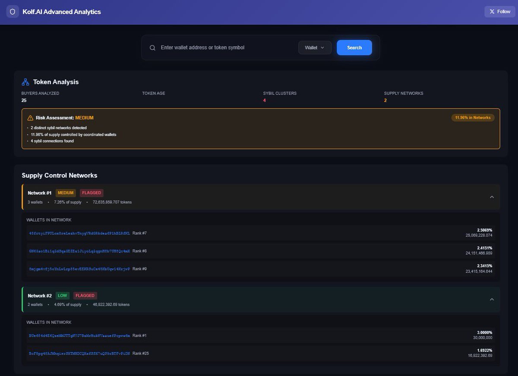Click the MEDIUM badge on Network #1
Image resolution: width=518 pixels, height=376 pixels.
(x=66, y=193)
